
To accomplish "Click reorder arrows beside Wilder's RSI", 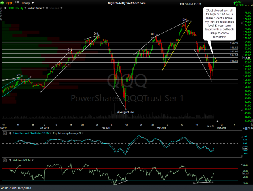I will tap(10, 160).
